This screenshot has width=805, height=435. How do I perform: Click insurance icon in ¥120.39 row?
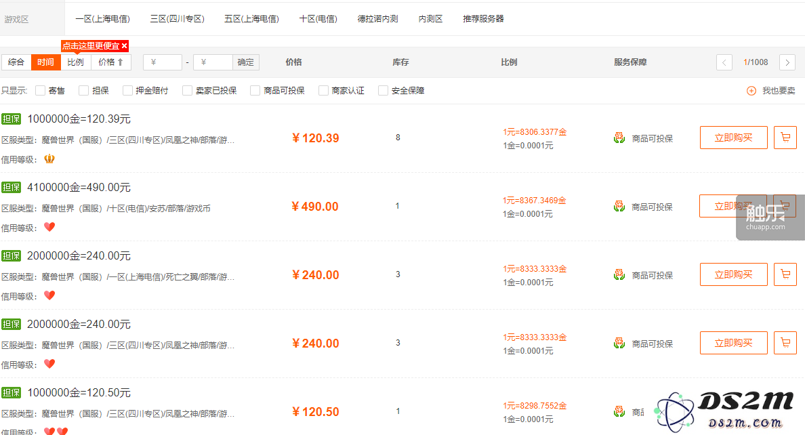pos(619,138)
